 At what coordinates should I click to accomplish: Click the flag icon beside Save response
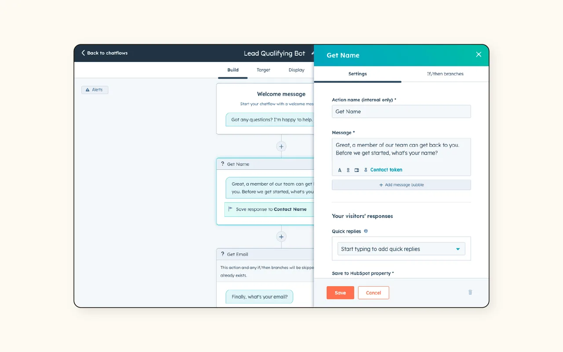point(230,209)
